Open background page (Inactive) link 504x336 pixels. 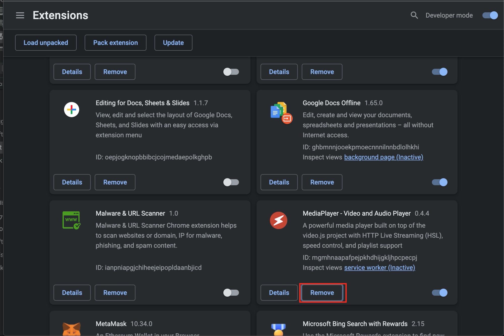click(x=384, y=157)
